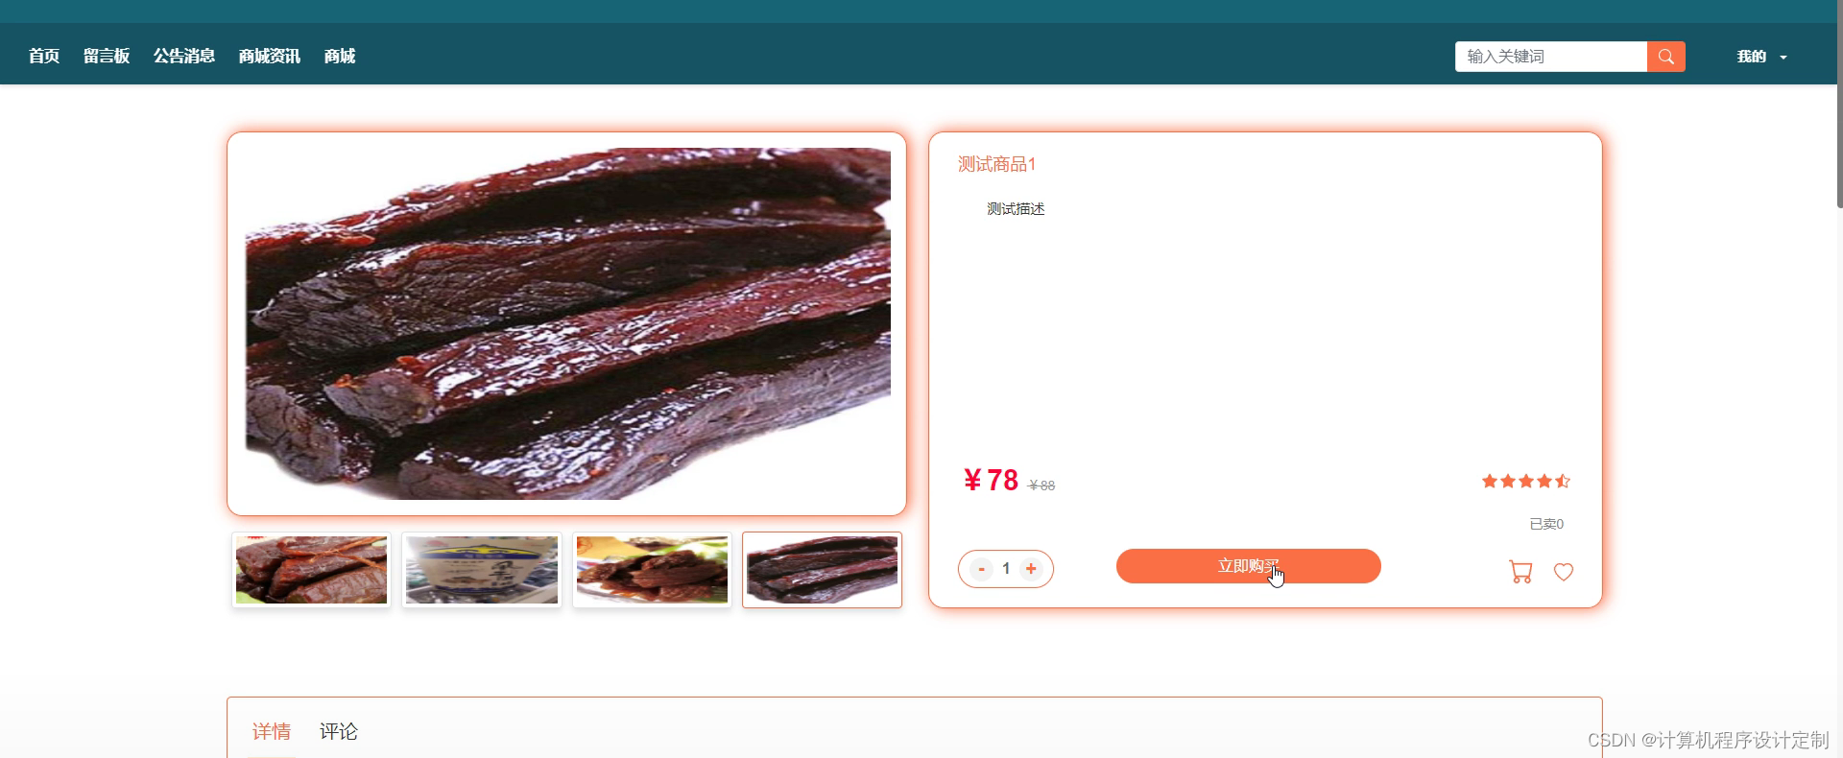Focus the 输入关键词 search field

coord(1551,57)
